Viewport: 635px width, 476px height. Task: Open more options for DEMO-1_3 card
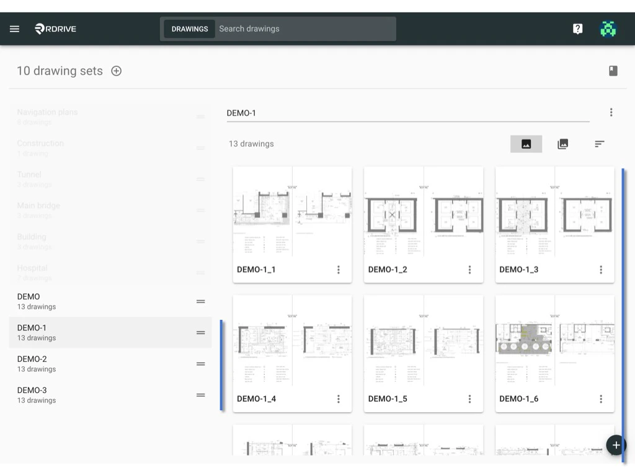coord(601,270)
